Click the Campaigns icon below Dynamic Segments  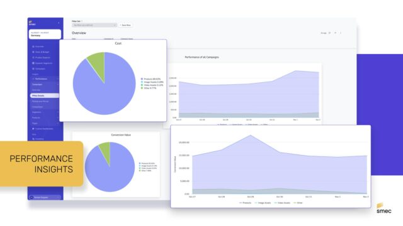pyautogui.click(x=33, y=68)
